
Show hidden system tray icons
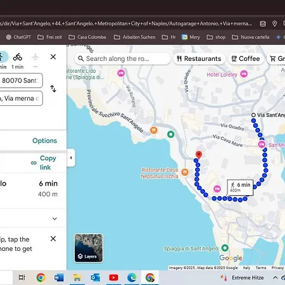275,277
